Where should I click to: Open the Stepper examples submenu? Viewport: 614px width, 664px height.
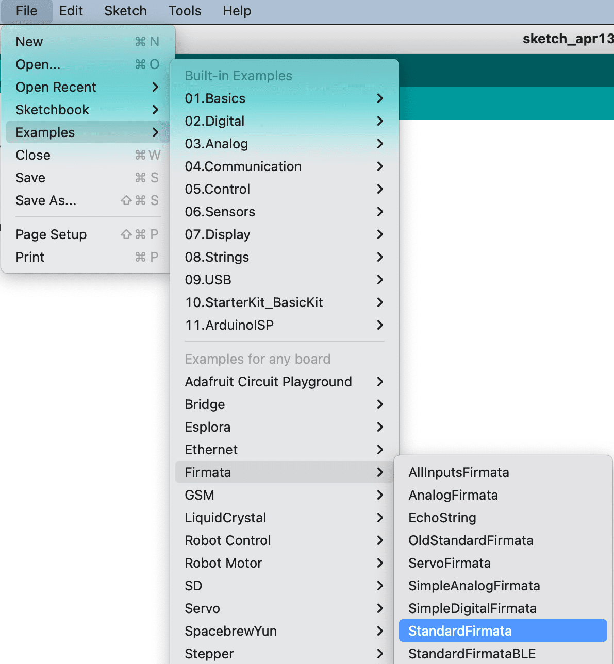(x=284, y=653)
